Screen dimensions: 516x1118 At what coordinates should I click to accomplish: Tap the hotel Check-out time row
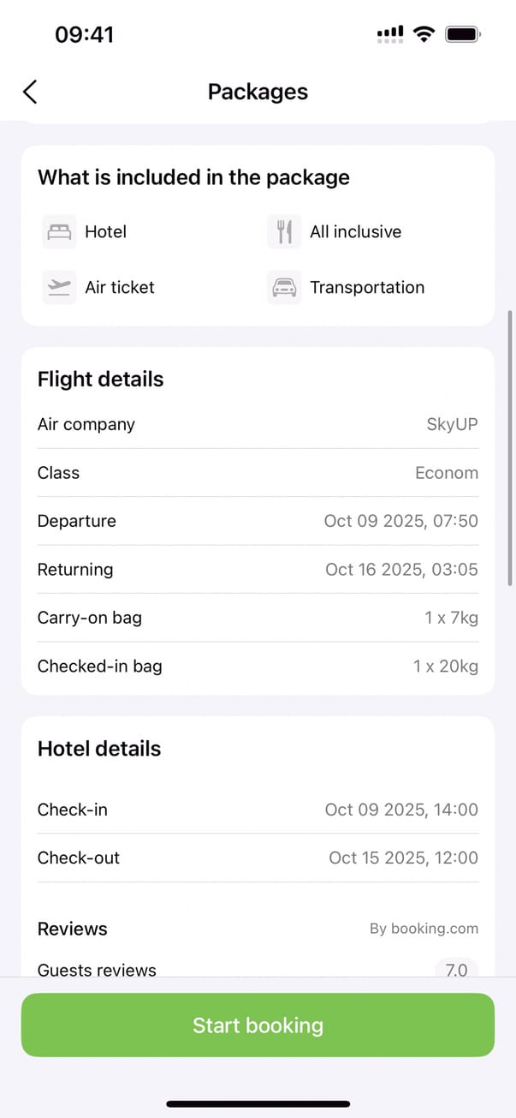coord(258,858)
